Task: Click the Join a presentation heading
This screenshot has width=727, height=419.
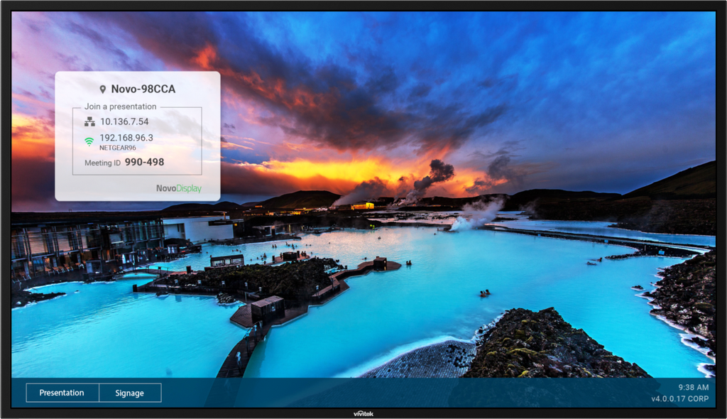Action: pos(120,107)
